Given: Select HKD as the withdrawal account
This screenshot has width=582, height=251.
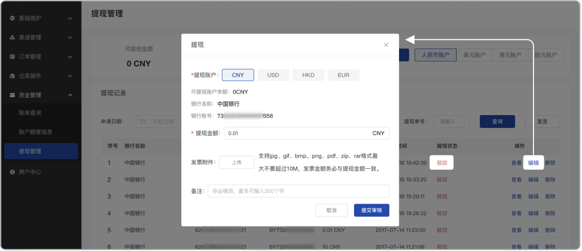Looking at the screenshot, I should point(308,74).
